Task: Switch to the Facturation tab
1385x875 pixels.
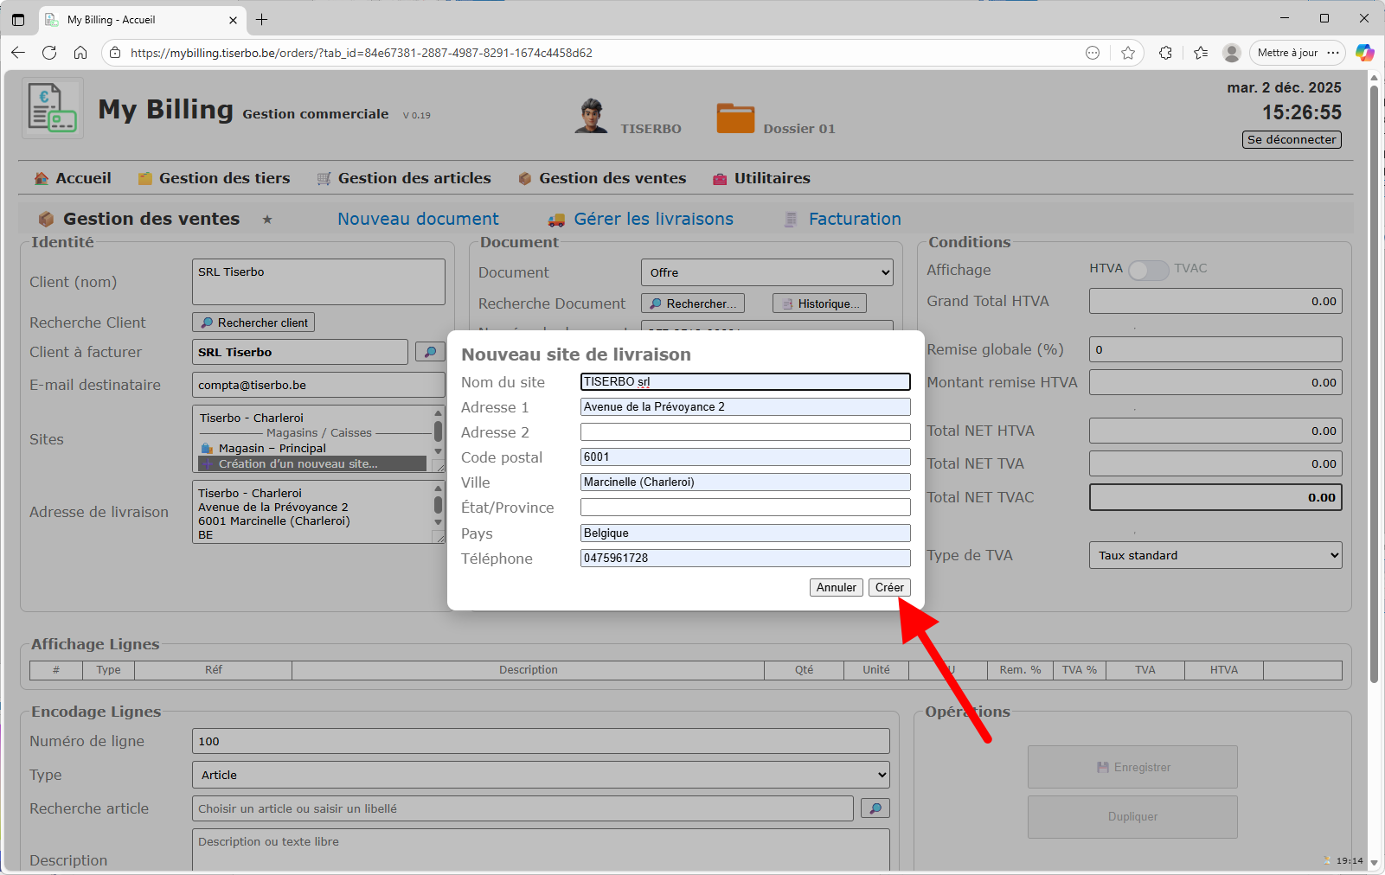Action: click(x=854, y=220)
